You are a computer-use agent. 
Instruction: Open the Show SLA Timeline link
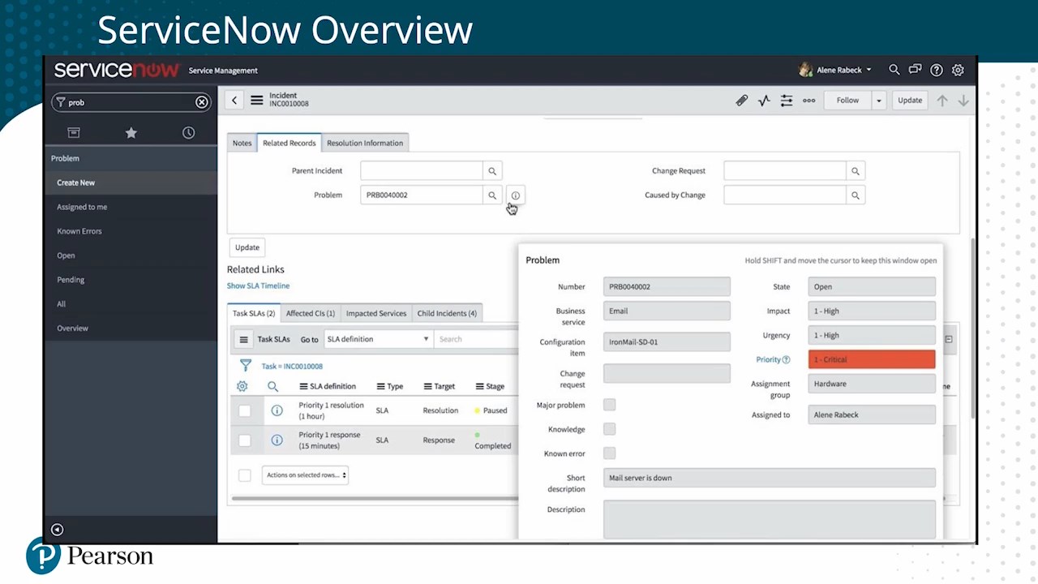258,286
